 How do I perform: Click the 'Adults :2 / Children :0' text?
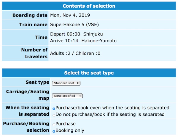pos(75,54)
